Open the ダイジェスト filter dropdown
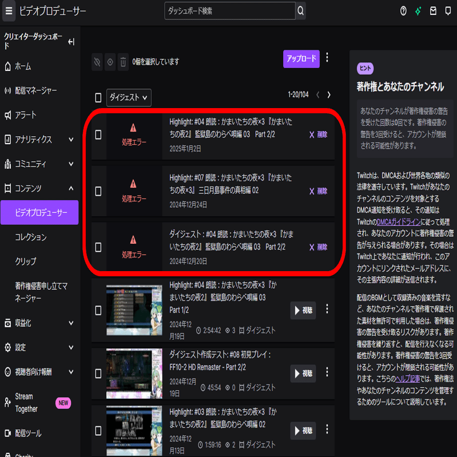Screen dimensions: 457x457 click(129, 98)
